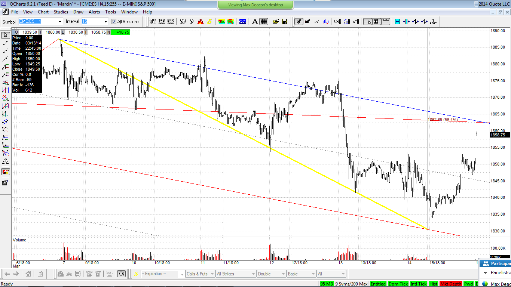Select the arrow pointer tool in left toolbar
The image size is (511, 287).
[x=6, y=36]
